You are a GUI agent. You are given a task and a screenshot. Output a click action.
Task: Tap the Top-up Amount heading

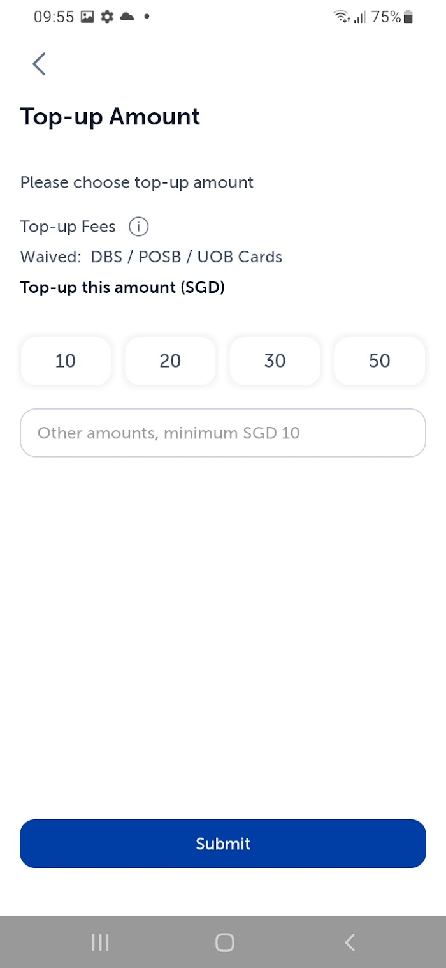110,117
